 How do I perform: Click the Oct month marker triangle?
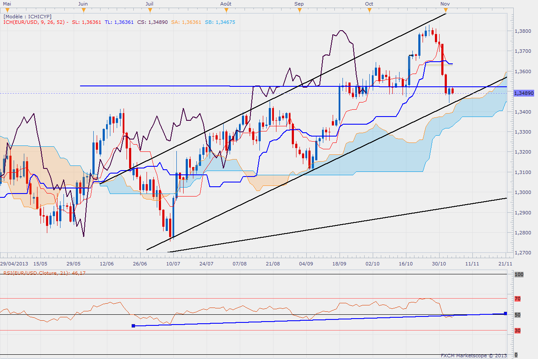coord(369,9)
